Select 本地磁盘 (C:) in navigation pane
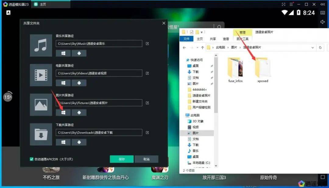 tap(199, 163)
